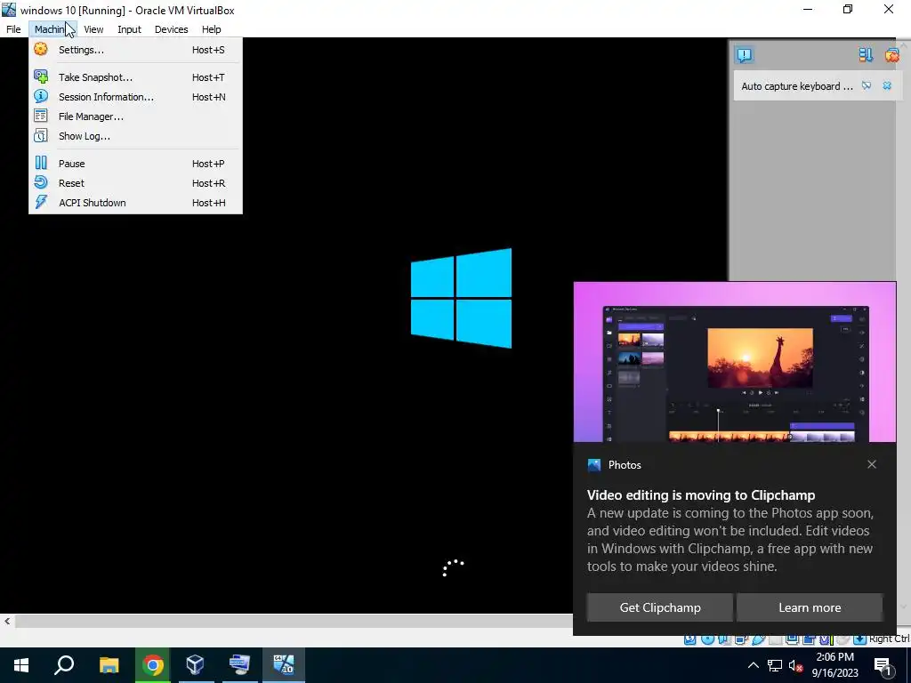Choose Take Snapshot in Machine menu

point(135,77)
